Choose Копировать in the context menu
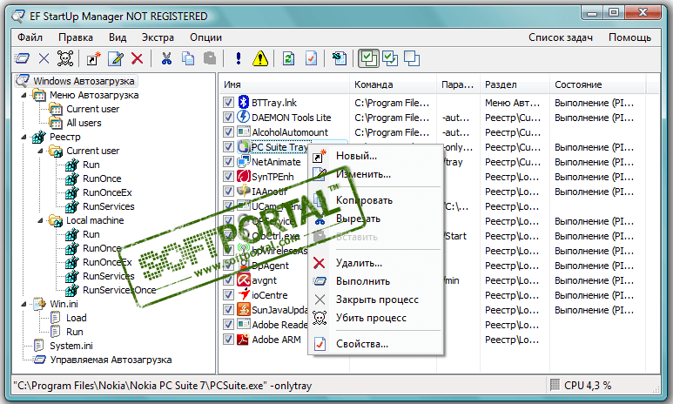Image resolution: width=673 pixels, height=404 pixels. 375,200
